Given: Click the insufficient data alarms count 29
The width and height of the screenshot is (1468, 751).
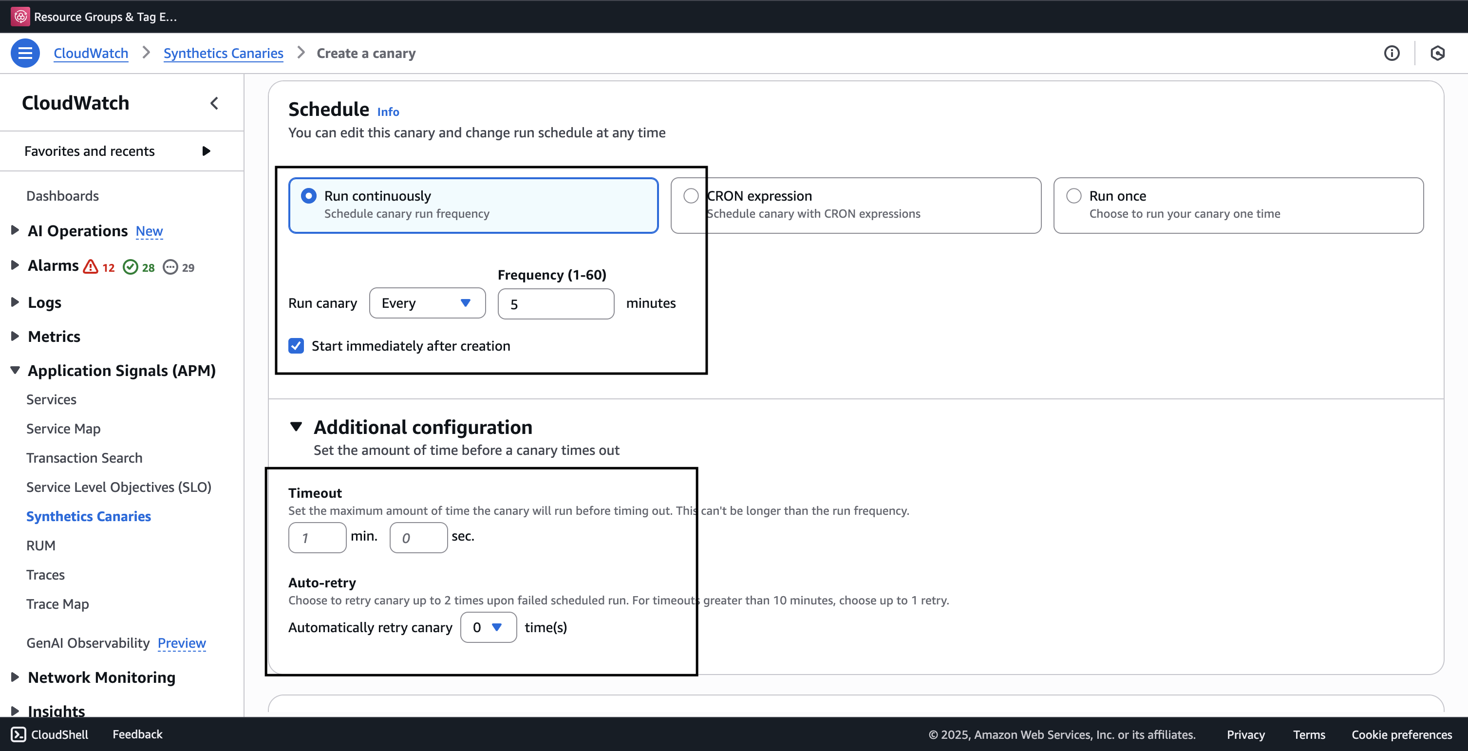Looking at the screenshot, I should click(179, 267).
